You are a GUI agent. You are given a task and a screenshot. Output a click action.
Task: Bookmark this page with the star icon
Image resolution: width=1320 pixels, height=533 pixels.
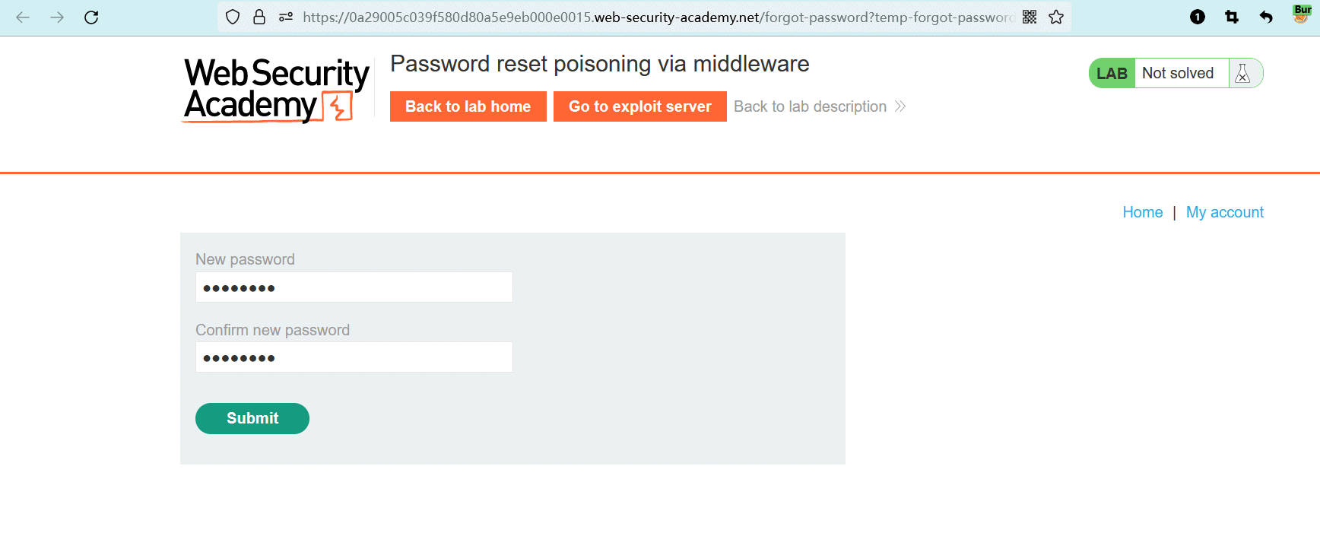pos(1056,17)
